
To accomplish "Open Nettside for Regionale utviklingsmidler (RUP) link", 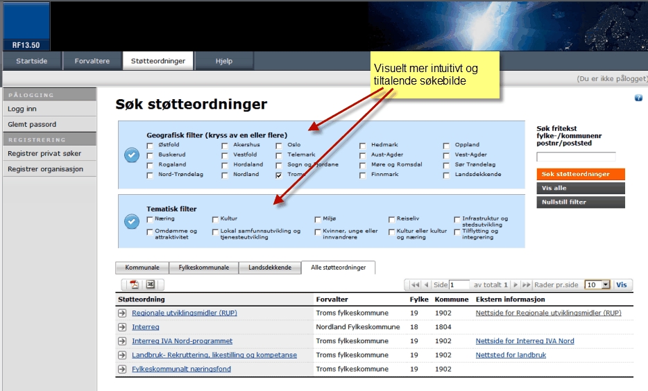I will coord(548,313).
